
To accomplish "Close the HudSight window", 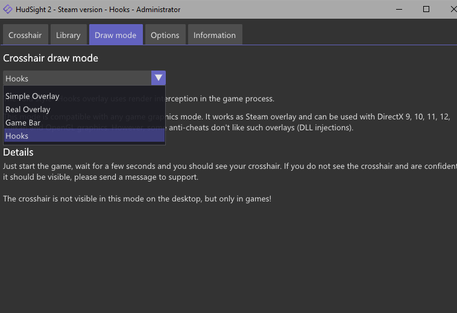I will point(453,9).
